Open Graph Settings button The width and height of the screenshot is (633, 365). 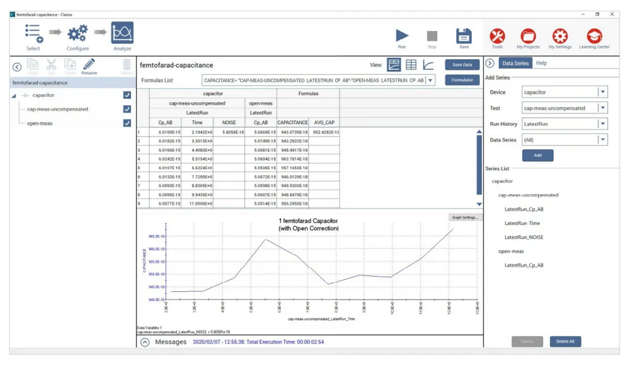(465, 217)
